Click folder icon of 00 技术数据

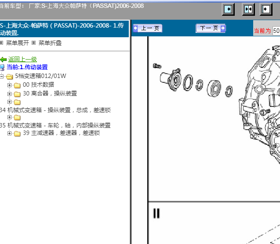17,85
